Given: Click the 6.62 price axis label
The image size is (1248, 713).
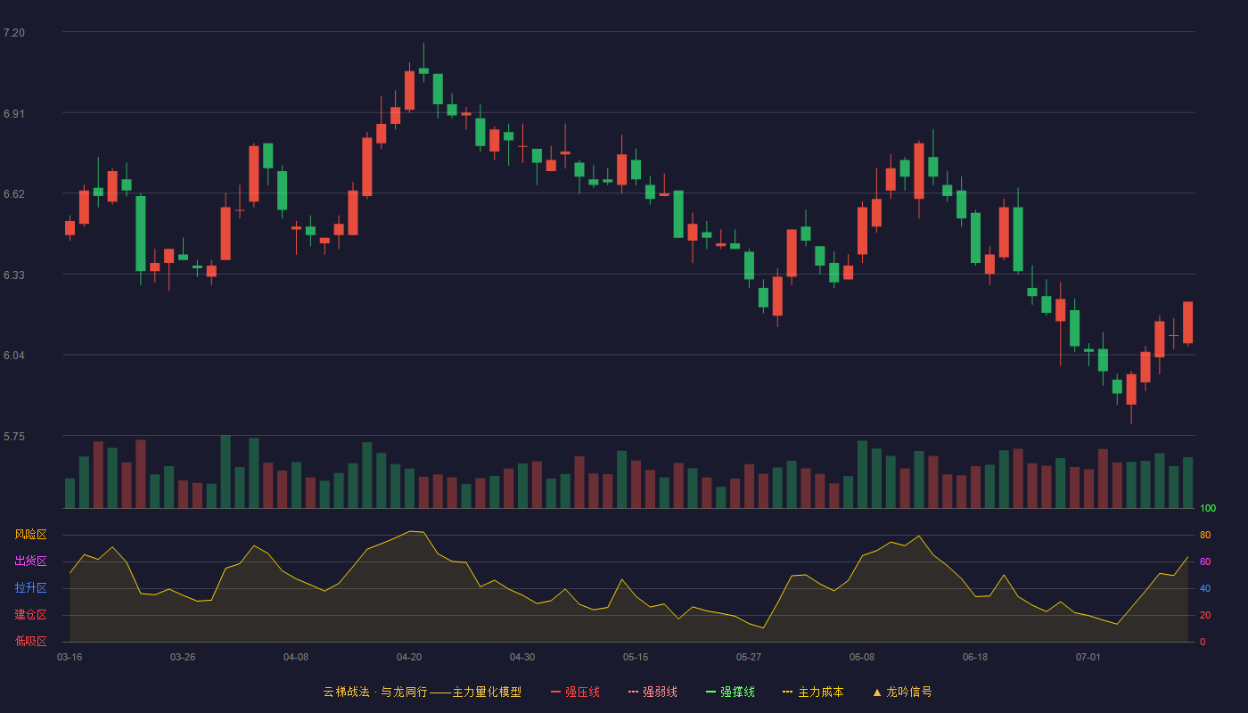Looking at the screenshot, I should pyautogui.click(x=14, y=194).
